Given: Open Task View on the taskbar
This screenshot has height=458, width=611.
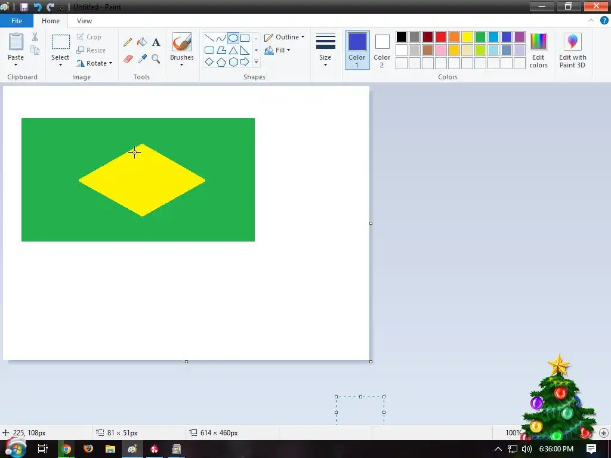Looking at the screenshot, I should point(43,449).
